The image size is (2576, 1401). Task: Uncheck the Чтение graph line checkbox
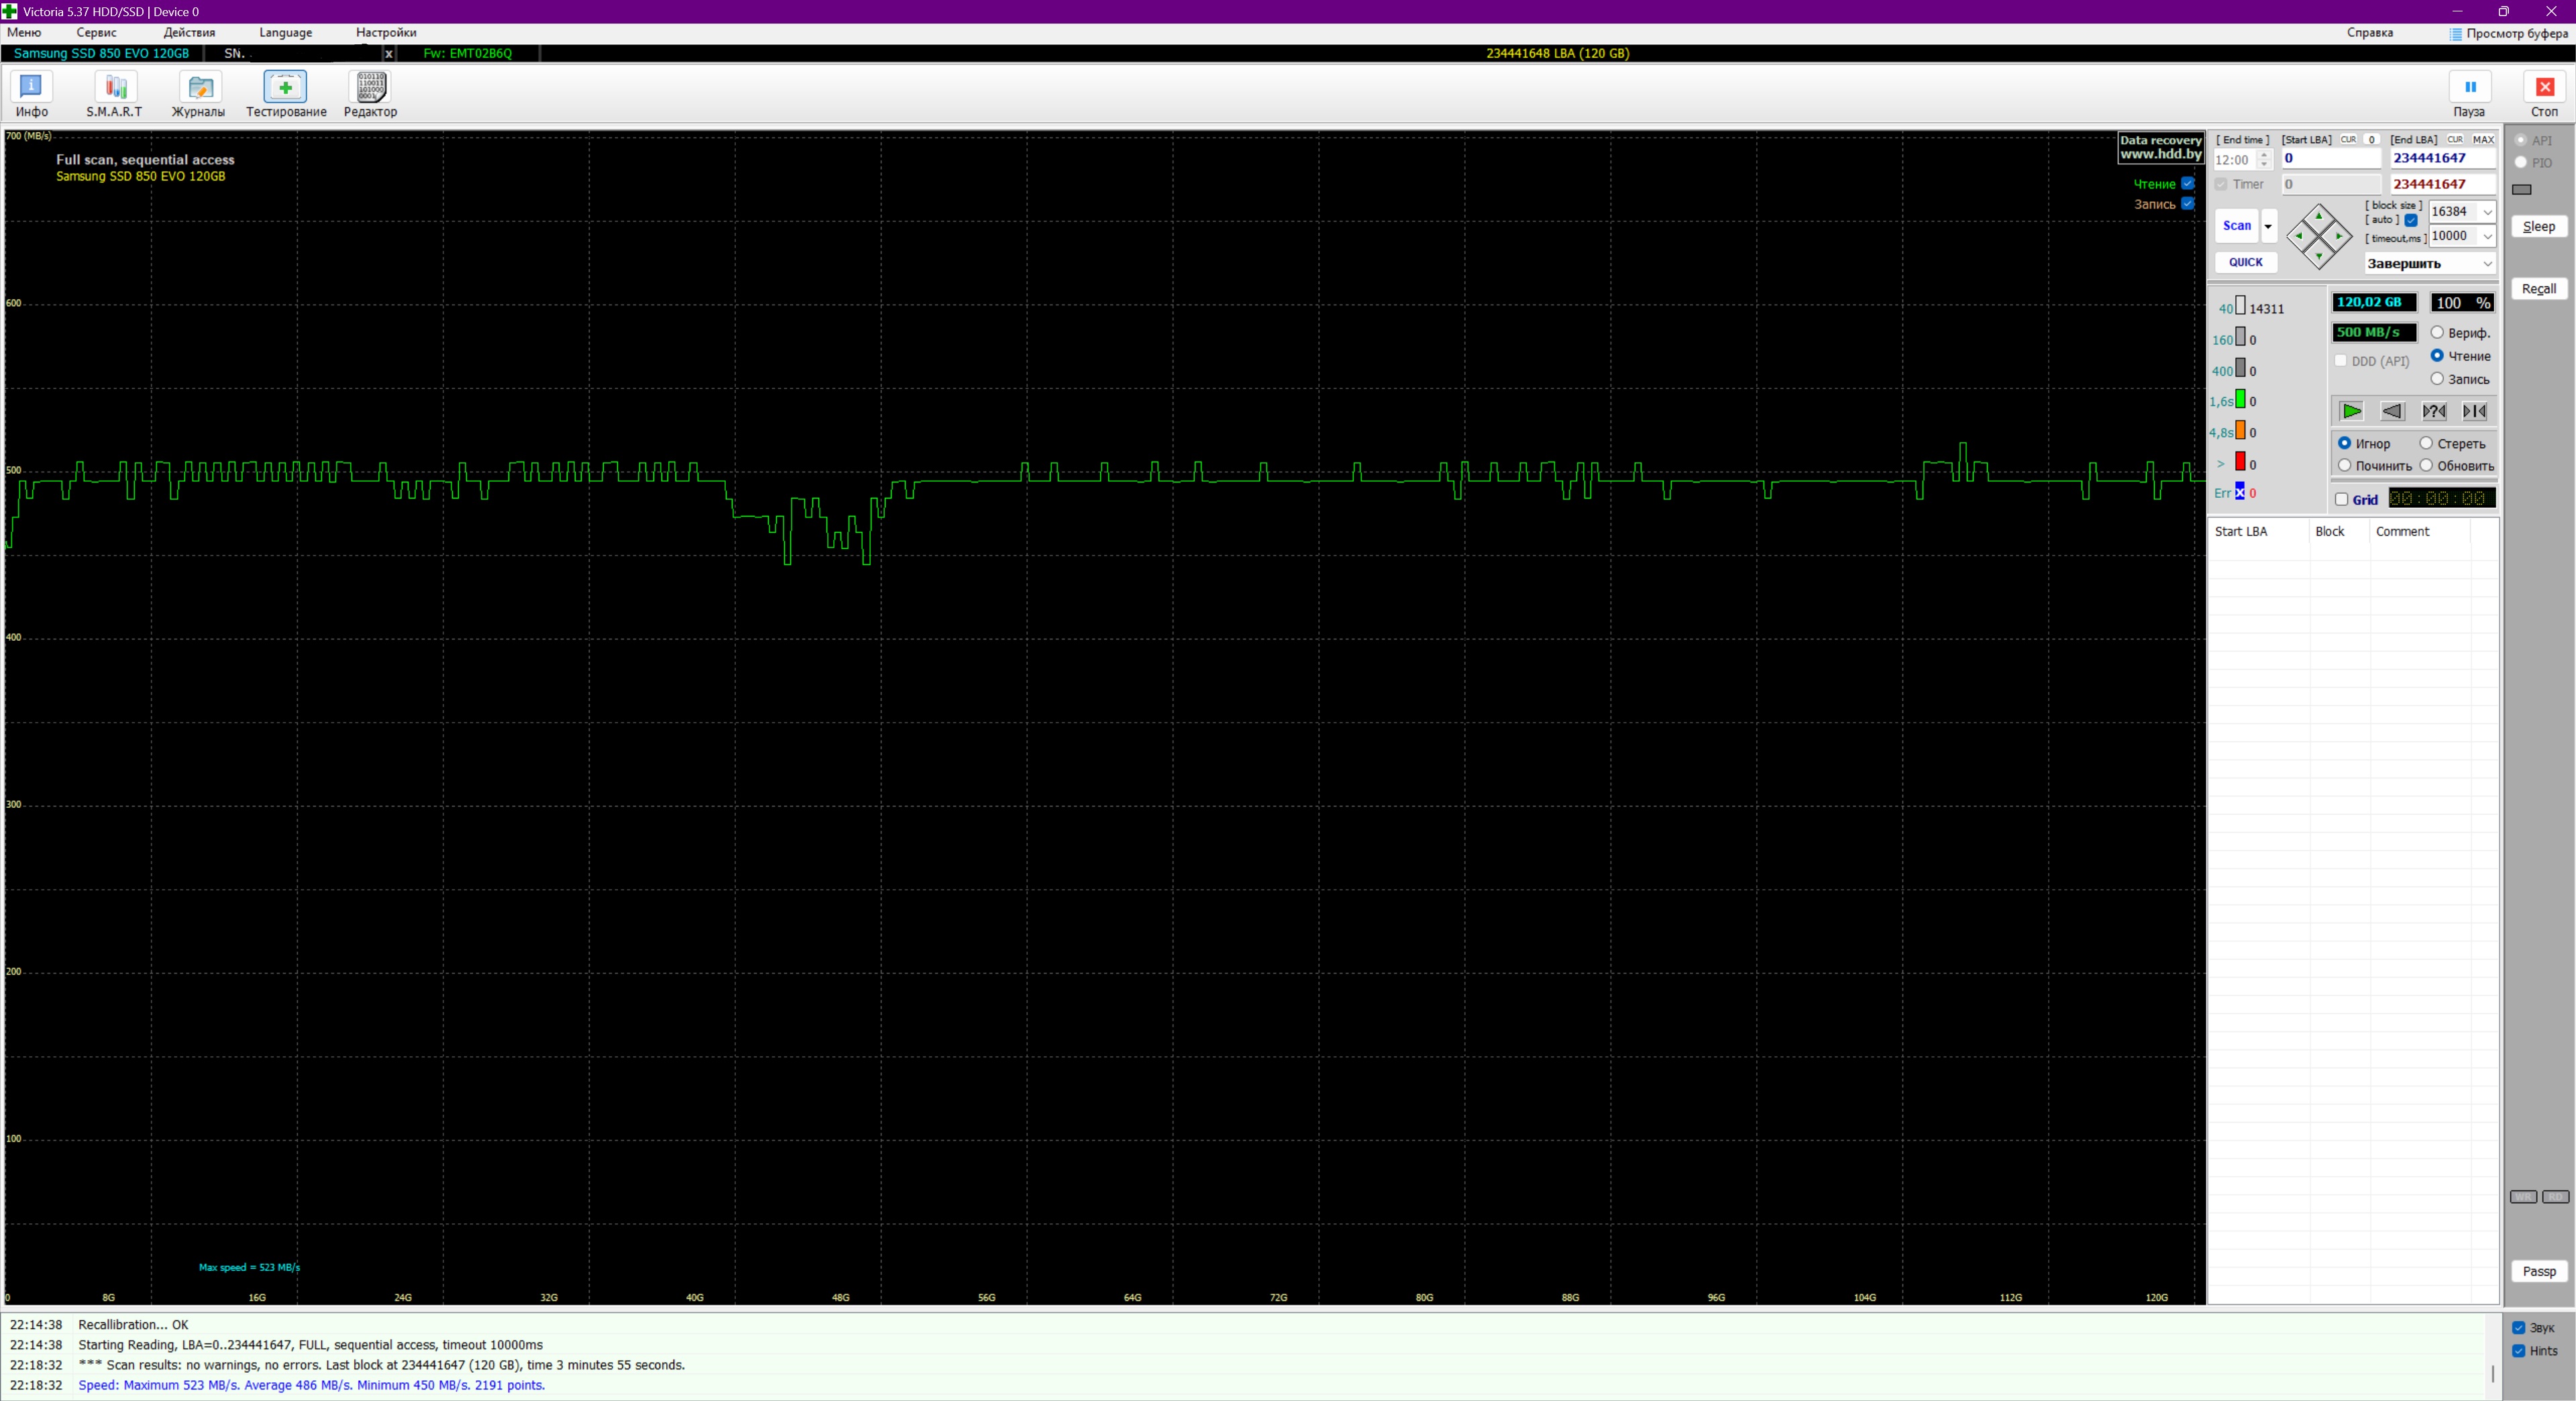click(x=2188, y=183)
